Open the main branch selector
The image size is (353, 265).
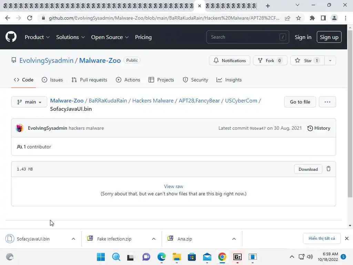29,102
